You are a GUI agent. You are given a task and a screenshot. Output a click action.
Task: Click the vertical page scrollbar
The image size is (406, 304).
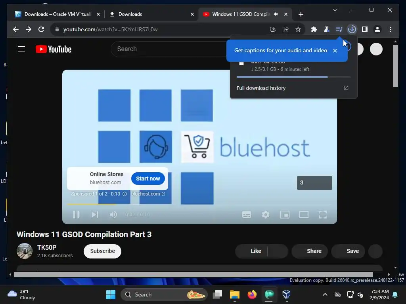click(395, 66)
